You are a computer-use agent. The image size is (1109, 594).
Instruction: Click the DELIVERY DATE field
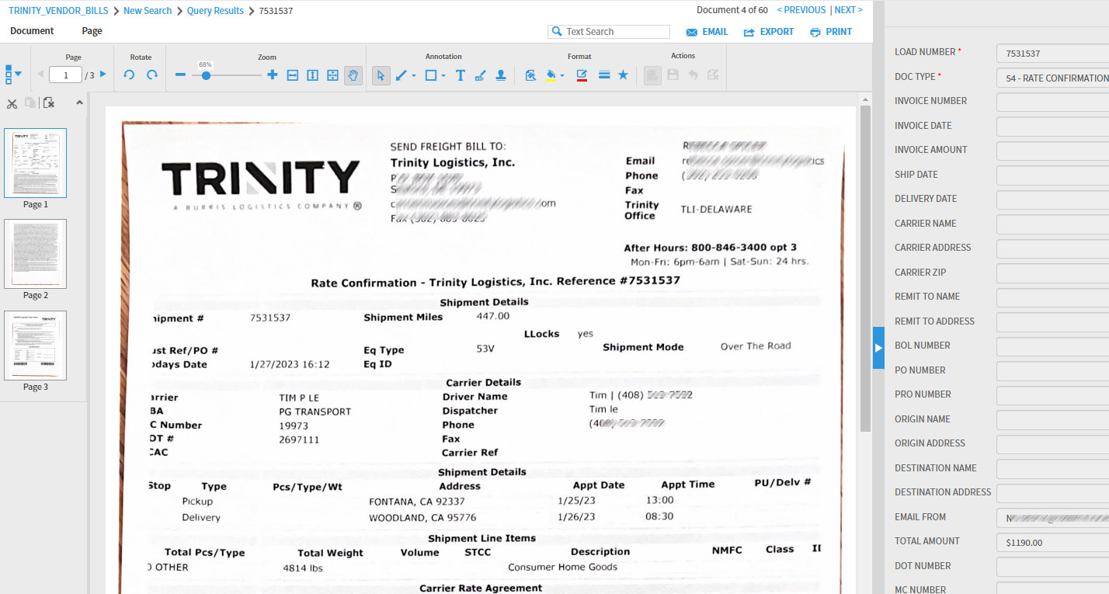tap(1052, 200)
